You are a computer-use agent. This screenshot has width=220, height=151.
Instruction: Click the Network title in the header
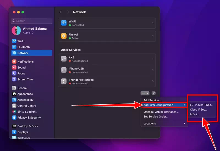click(x=79, y=12)
